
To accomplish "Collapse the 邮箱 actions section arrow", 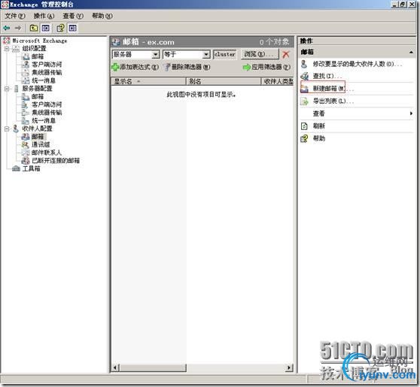I will tap(411, 52).
